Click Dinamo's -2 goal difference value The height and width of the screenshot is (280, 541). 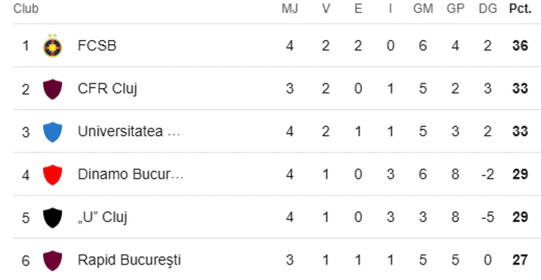pyautogui.click(x=488, y=174)
